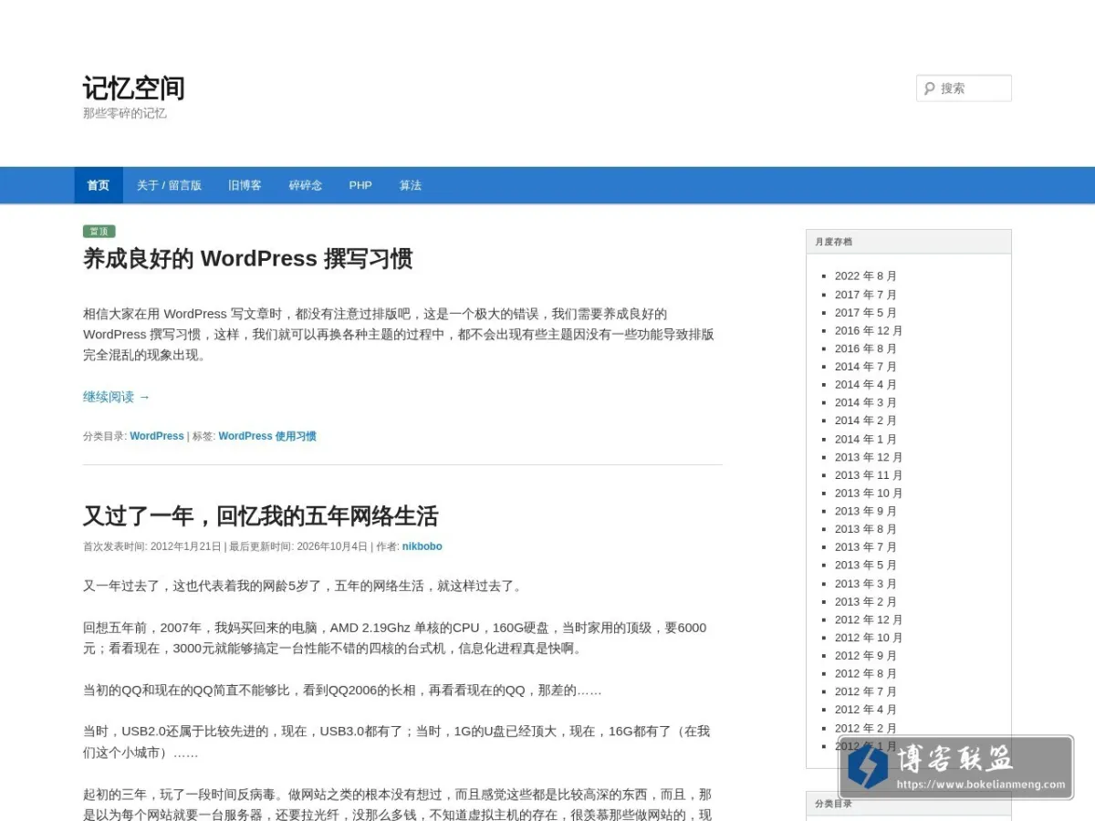Open archive 2012 年 10 月

click(x=869, y=638)
